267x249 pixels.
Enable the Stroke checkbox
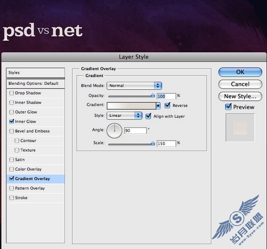[x=12, y=198]
